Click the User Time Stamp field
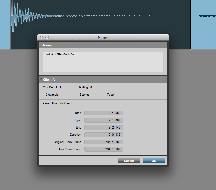Screen dimensions: 216x190 (x=104, y=149)
